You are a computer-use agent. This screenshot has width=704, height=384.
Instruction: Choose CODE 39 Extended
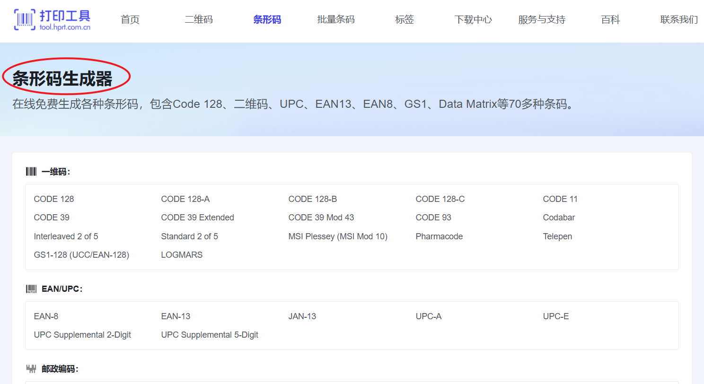[198, 218]
